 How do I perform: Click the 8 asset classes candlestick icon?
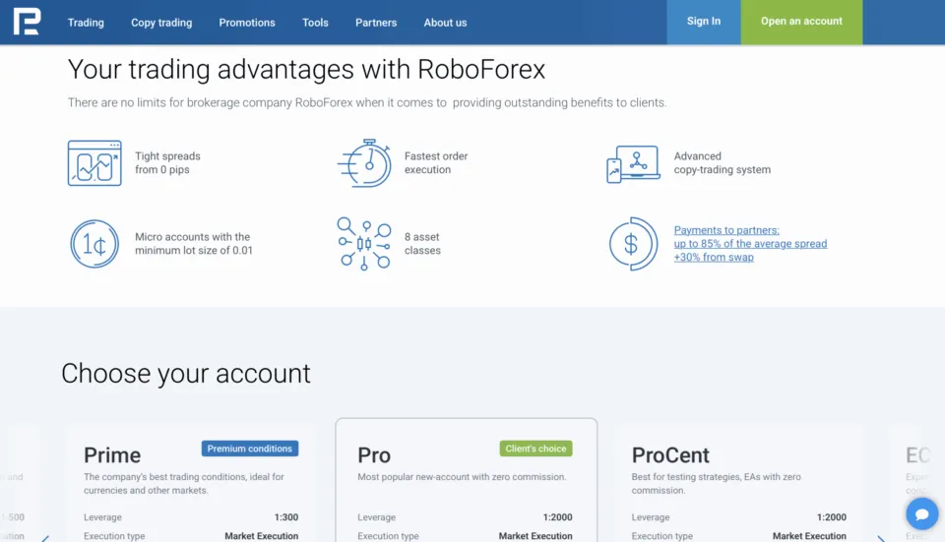(364, 244)
